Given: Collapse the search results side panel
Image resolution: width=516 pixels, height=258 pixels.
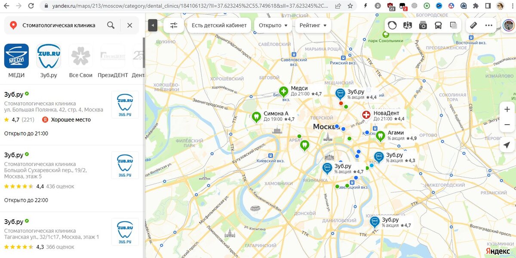Looking at the screenshot, I should pos(153,25).
